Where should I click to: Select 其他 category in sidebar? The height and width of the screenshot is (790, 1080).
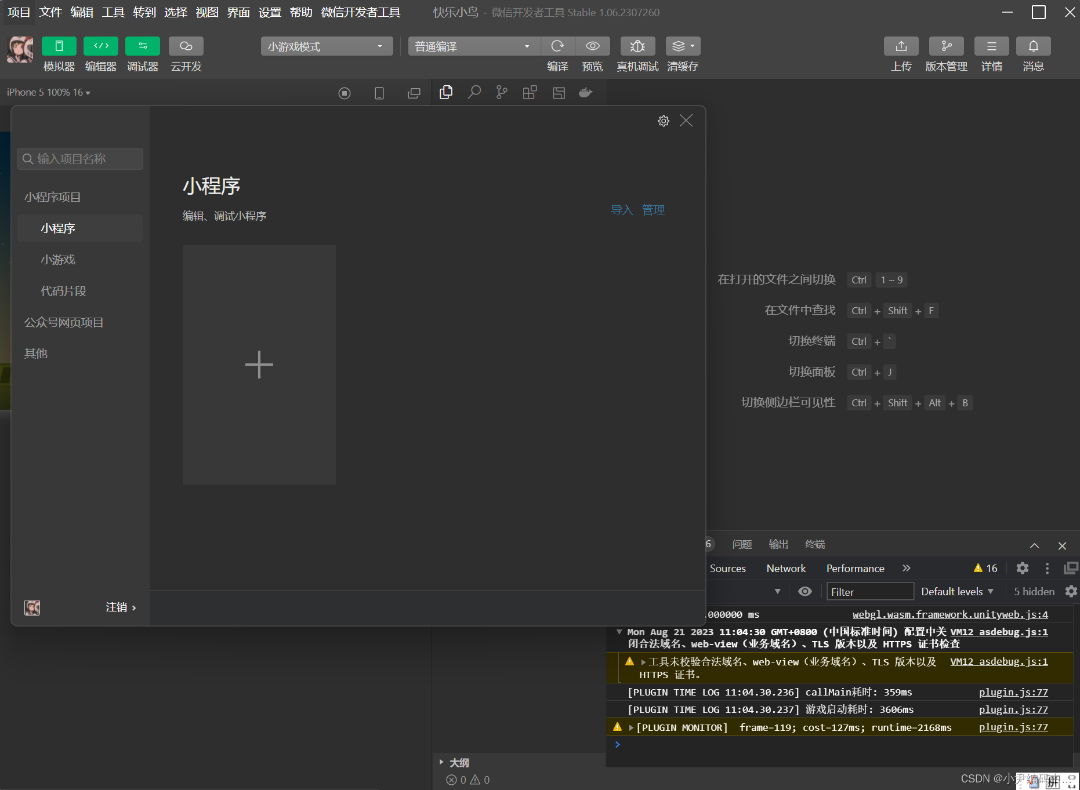(x=35, y=354)
